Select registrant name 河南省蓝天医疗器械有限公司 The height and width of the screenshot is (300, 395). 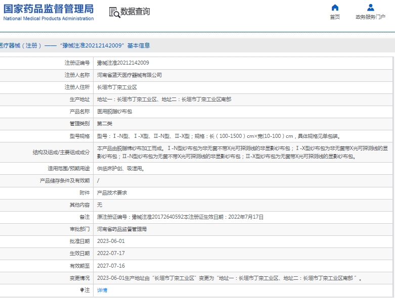(x=129, y=75)
